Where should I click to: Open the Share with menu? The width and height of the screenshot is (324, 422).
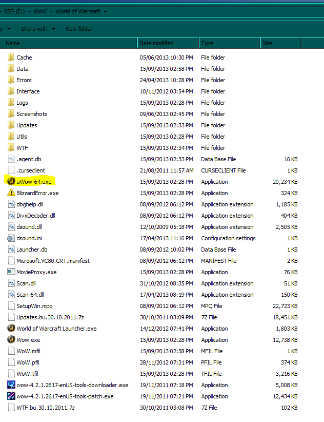click(34, 29)
